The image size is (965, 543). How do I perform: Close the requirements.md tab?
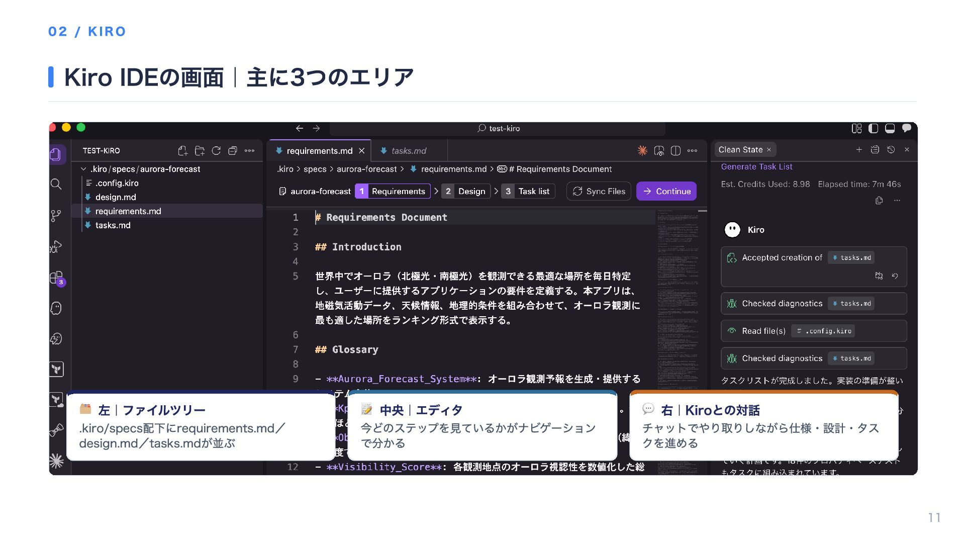click(362, 151)
